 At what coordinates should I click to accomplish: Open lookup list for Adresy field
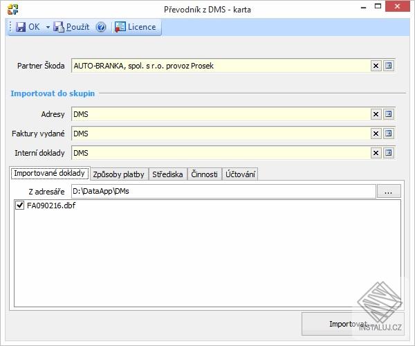388,114
